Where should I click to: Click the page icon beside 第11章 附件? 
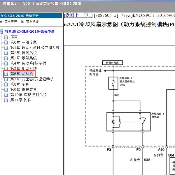click(6, 100)
